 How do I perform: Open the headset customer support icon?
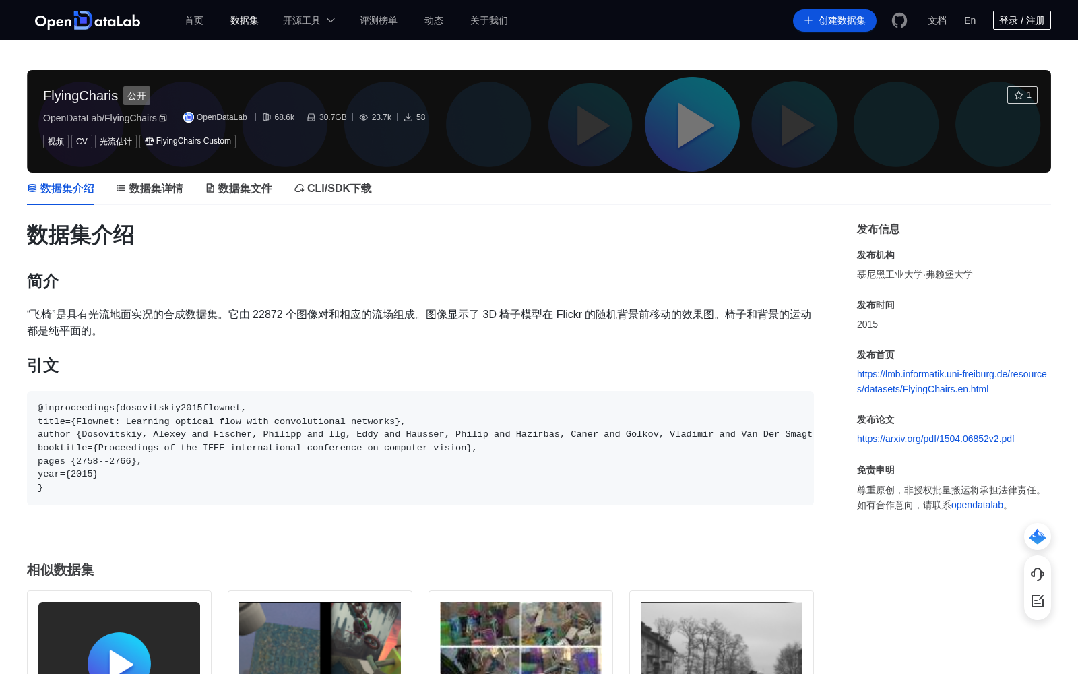(x=1038, y=574)
